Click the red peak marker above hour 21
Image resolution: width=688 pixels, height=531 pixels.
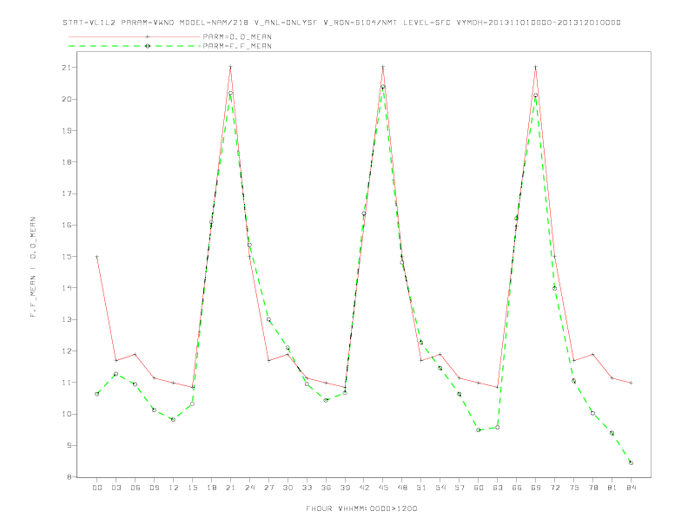coord(230,67)
